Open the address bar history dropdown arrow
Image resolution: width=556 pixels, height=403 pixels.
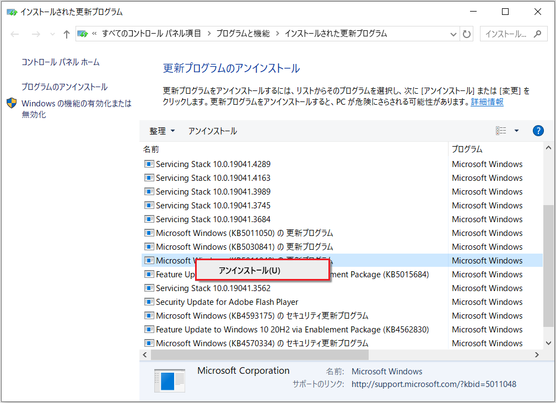[453, 34]
